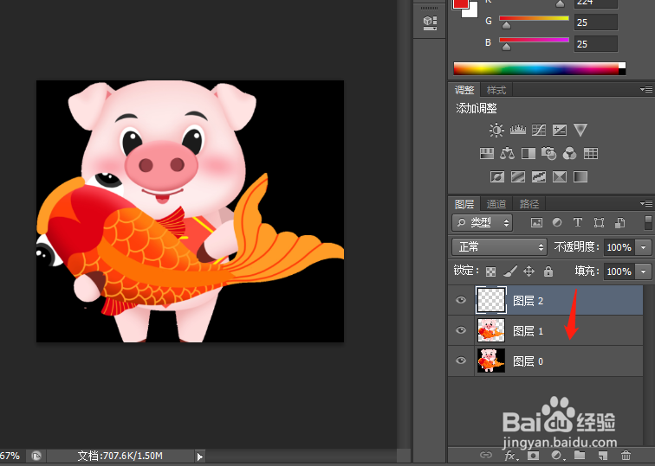Filter layers by smart objects
655x466 pixels.
(x=620, y=222)
